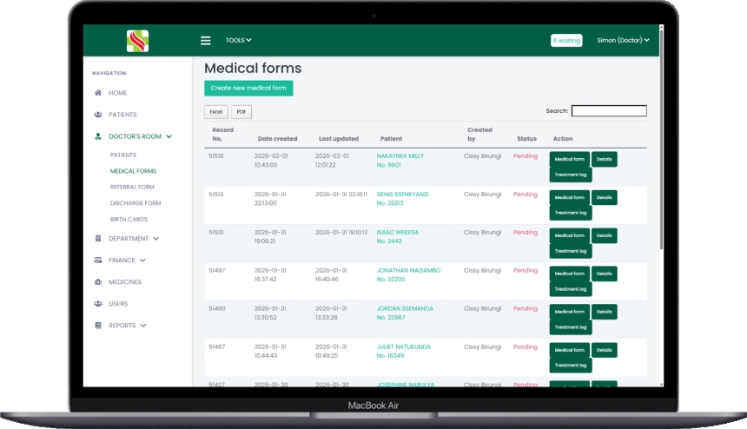The image size is (747, 429).
Task: Open patient link Nakayiwa Milly
Action: point(400,156)
